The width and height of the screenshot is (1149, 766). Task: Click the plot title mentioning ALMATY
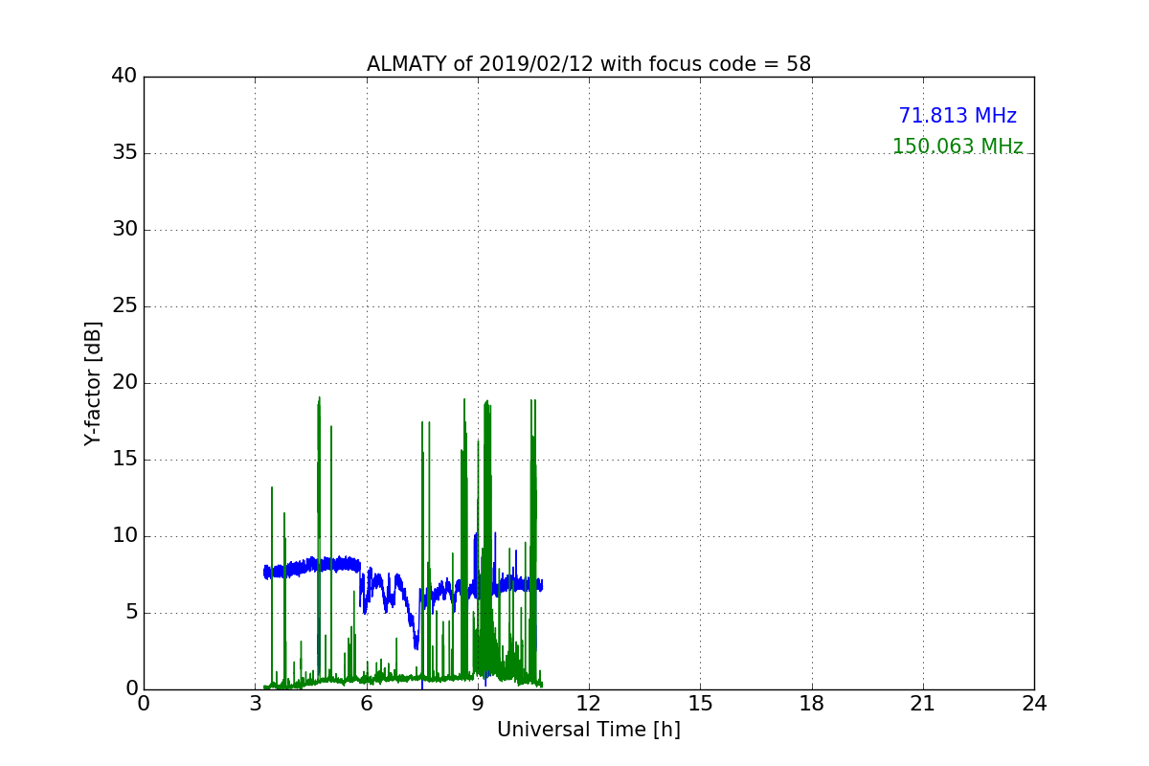coord(589,64)
